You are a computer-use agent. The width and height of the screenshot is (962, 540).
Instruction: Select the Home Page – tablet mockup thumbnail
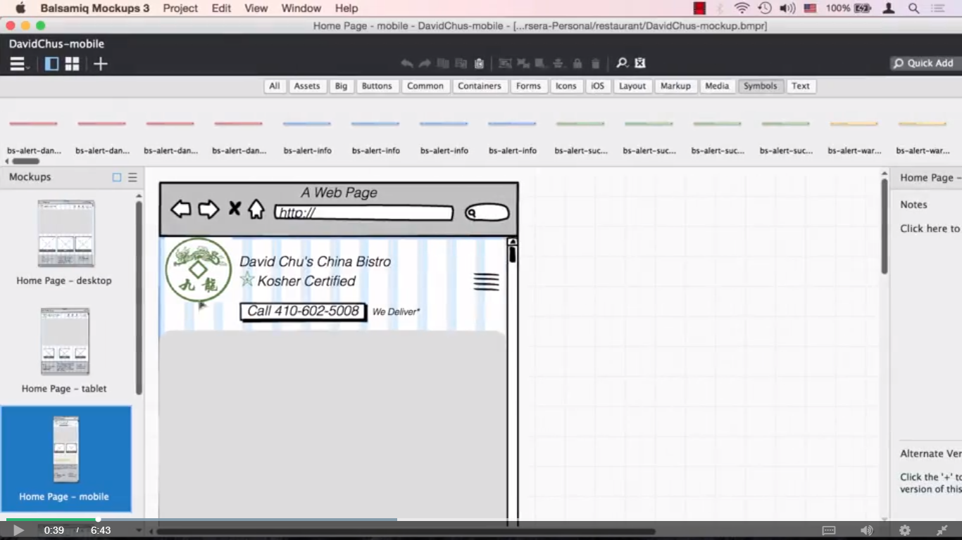65,341
